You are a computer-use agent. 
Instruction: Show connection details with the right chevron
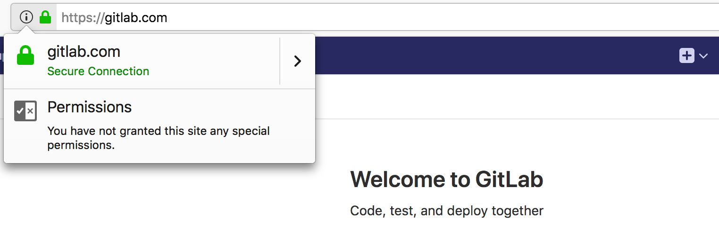[297, 61]
